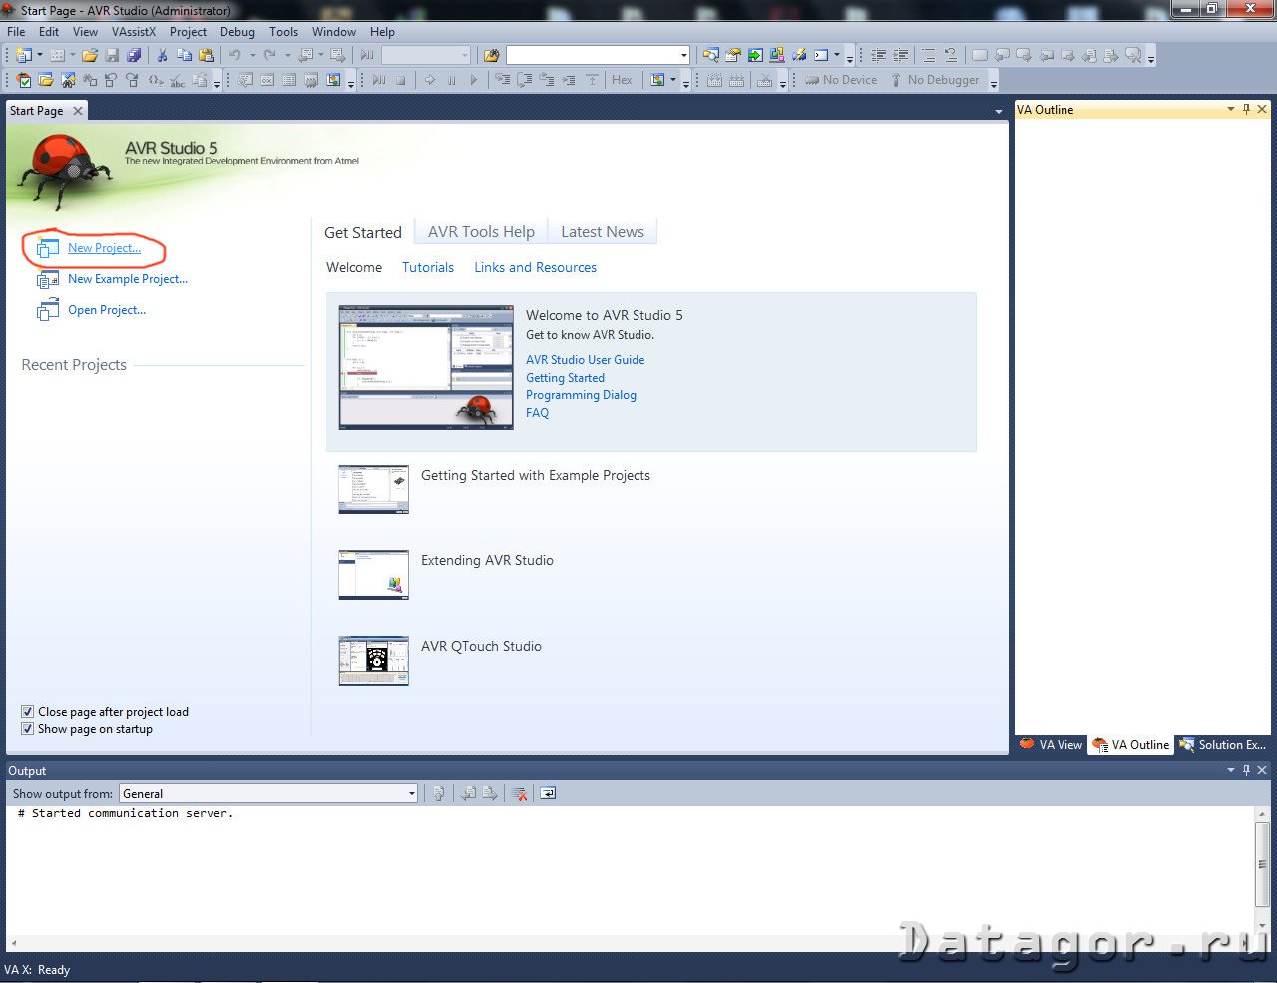Open the search combo box dropdown in toolbar
This screenshot has height=983, width=1277.
683,55
